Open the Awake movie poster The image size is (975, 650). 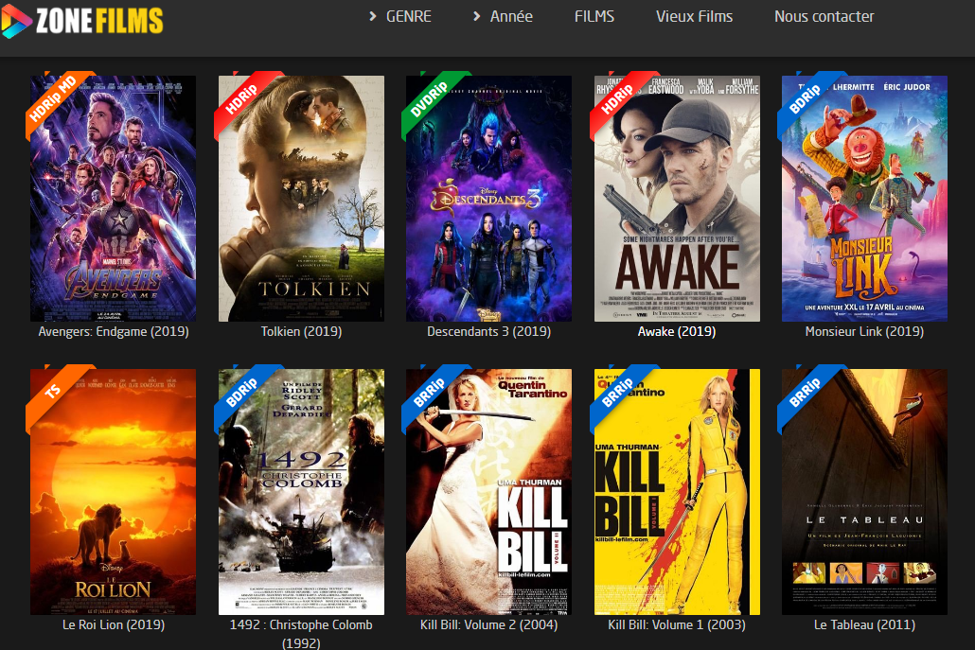click(677, 199)
